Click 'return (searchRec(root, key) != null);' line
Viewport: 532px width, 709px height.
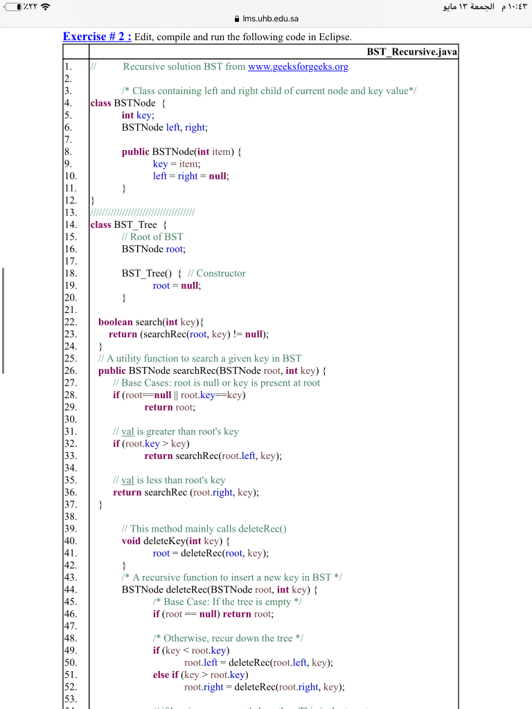pyautogui.click(x=188, y=334)
